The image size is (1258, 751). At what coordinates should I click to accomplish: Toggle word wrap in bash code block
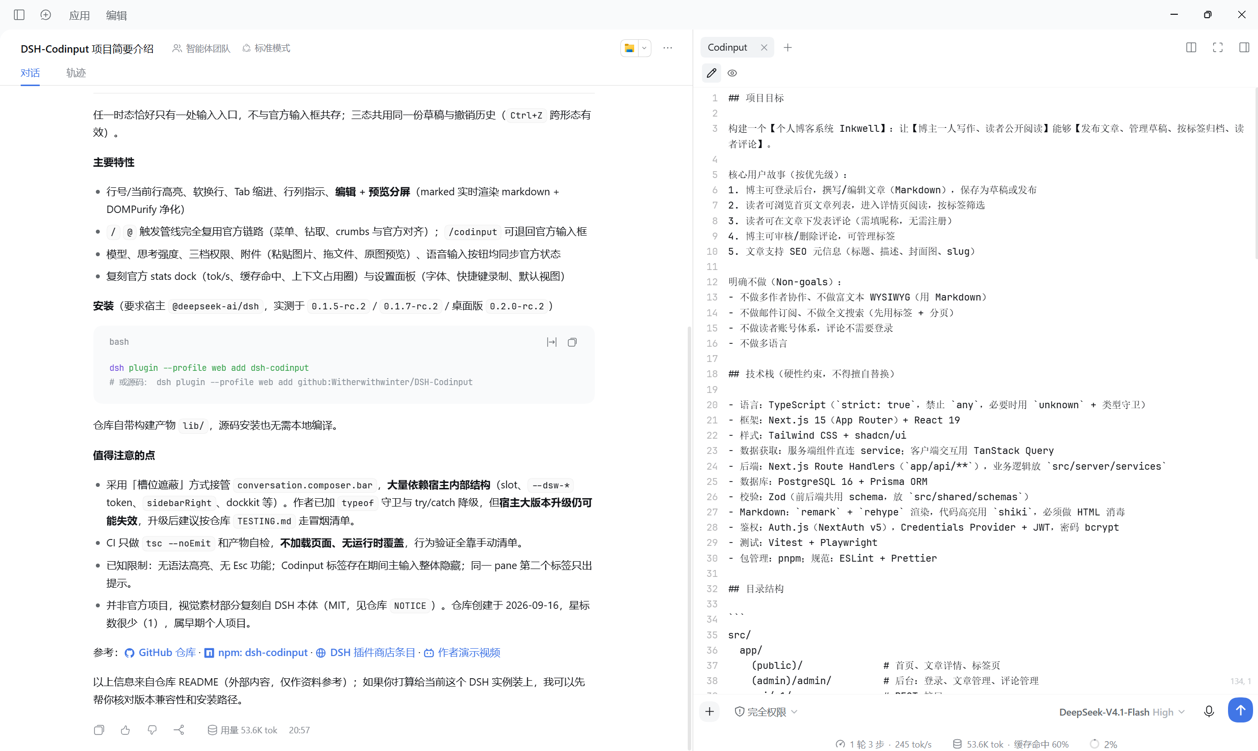[x=552, y=343]
